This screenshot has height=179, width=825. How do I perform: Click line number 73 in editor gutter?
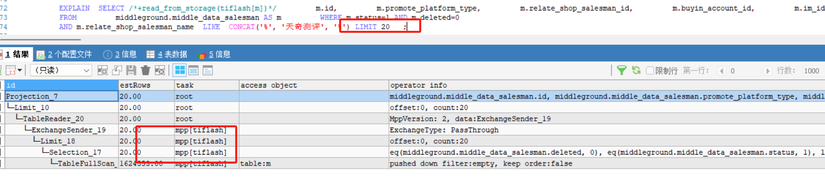pos(3,17)
